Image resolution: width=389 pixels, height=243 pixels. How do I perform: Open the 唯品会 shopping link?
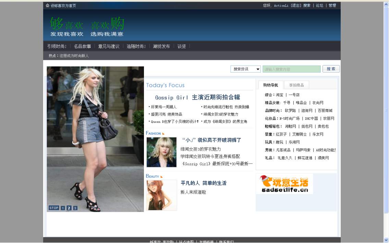(x=301, y=103)
